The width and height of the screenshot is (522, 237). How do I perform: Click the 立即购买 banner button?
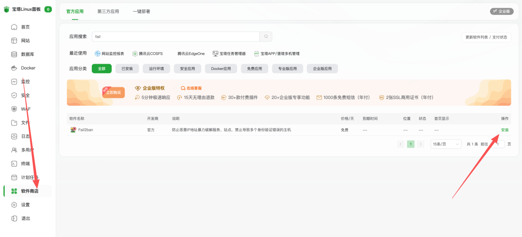pos(114,92)
